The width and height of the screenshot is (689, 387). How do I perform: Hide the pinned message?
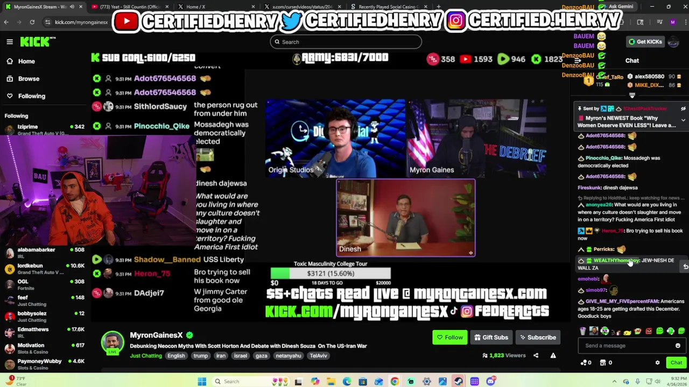point(683,109)
